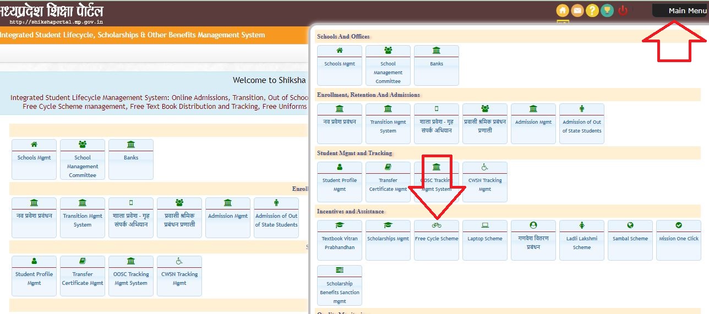The width and height of the screenshot is (709, 314).
Task: Click the Home icon in top header
Action: [563, 10]
